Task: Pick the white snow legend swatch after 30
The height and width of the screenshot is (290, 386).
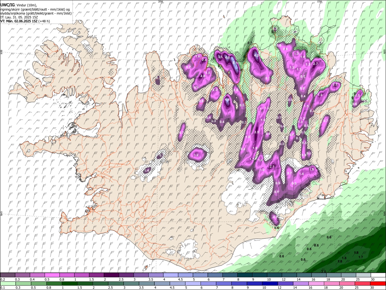Action: pyautogui.click(x=378, y=275)
